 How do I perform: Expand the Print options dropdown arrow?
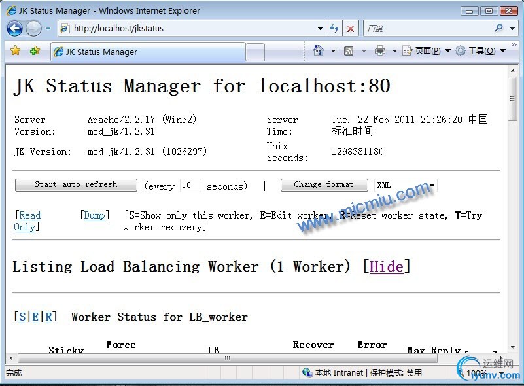coord(394,51)
